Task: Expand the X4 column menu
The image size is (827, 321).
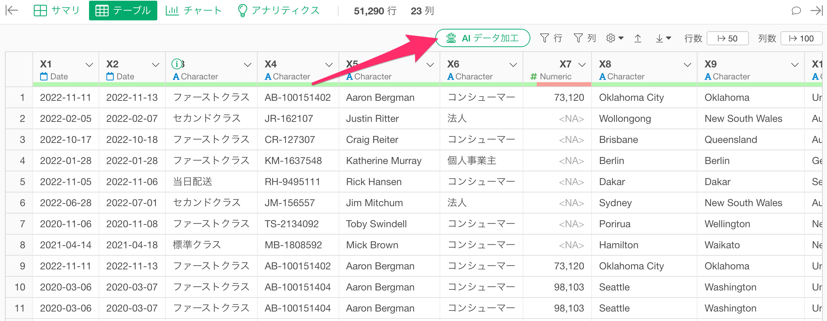Action: pyautogui.click(x=329, y=65)
